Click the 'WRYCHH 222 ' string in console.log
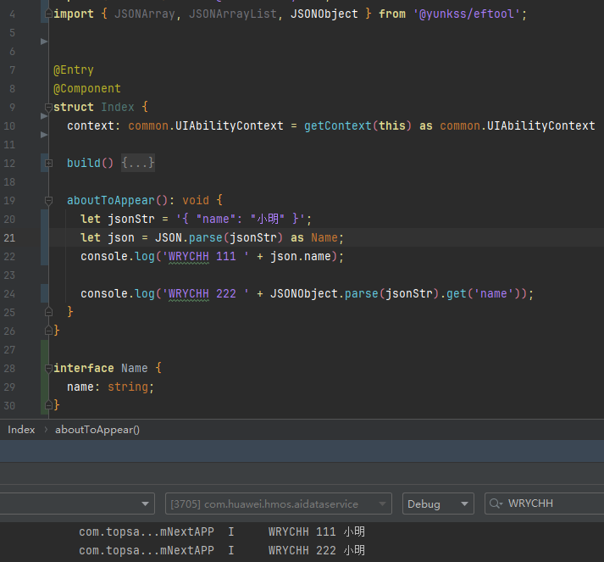Image resolution: width=604 pixels, height=562 pixels. (205, 293)
